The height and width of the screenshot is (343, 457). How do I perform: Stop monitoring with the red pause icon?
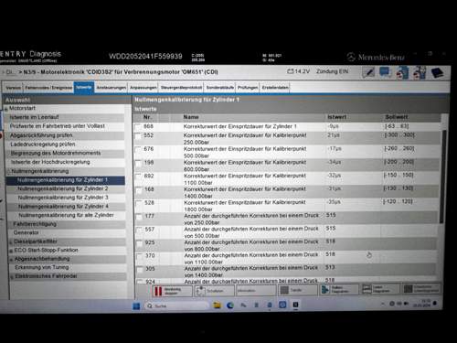click(158, 291)
